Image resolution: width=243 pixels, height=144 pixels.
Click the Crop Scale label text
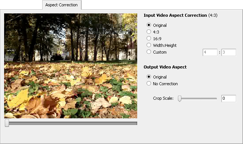coord(163,98)
